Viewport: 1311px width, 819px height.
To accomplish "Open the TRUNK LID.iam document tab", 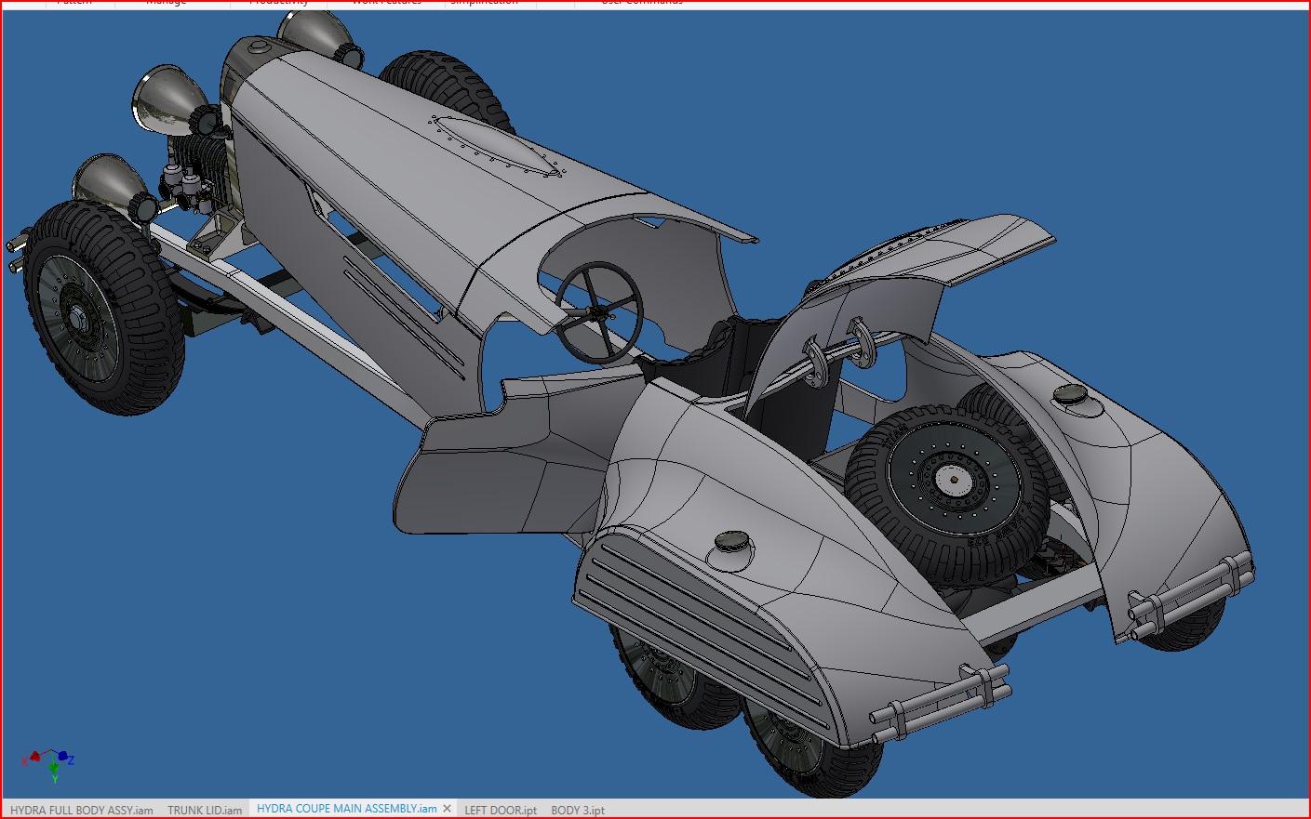I will tap(205, 810).
